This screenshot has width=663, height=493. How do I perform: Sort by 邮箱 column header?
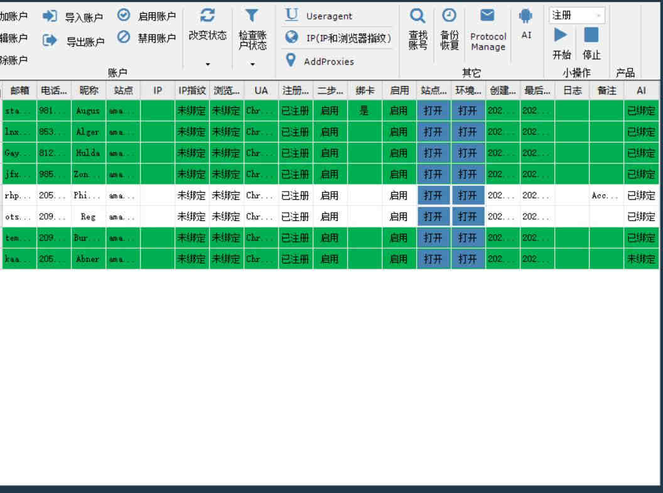[x=19, y=90]
